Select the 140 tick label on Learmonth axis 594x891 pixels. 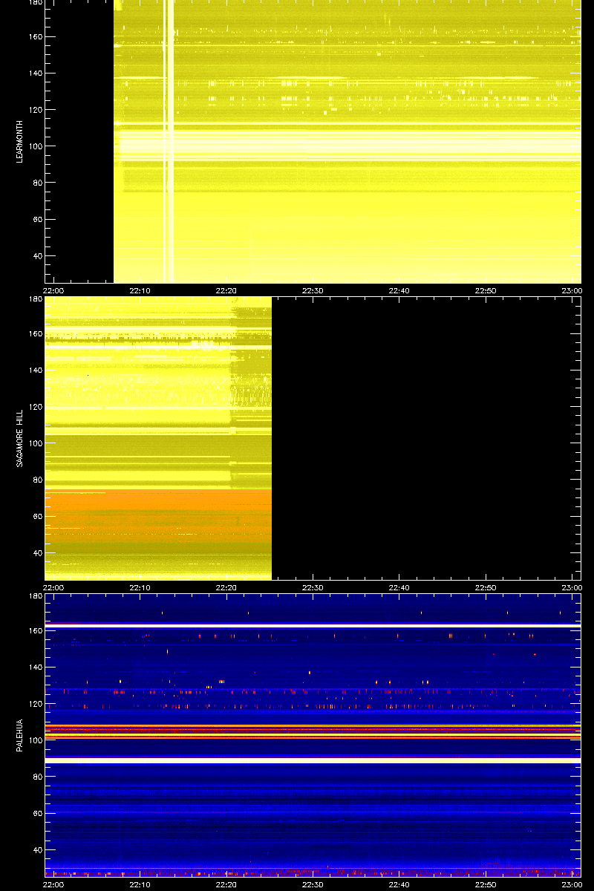35,74
